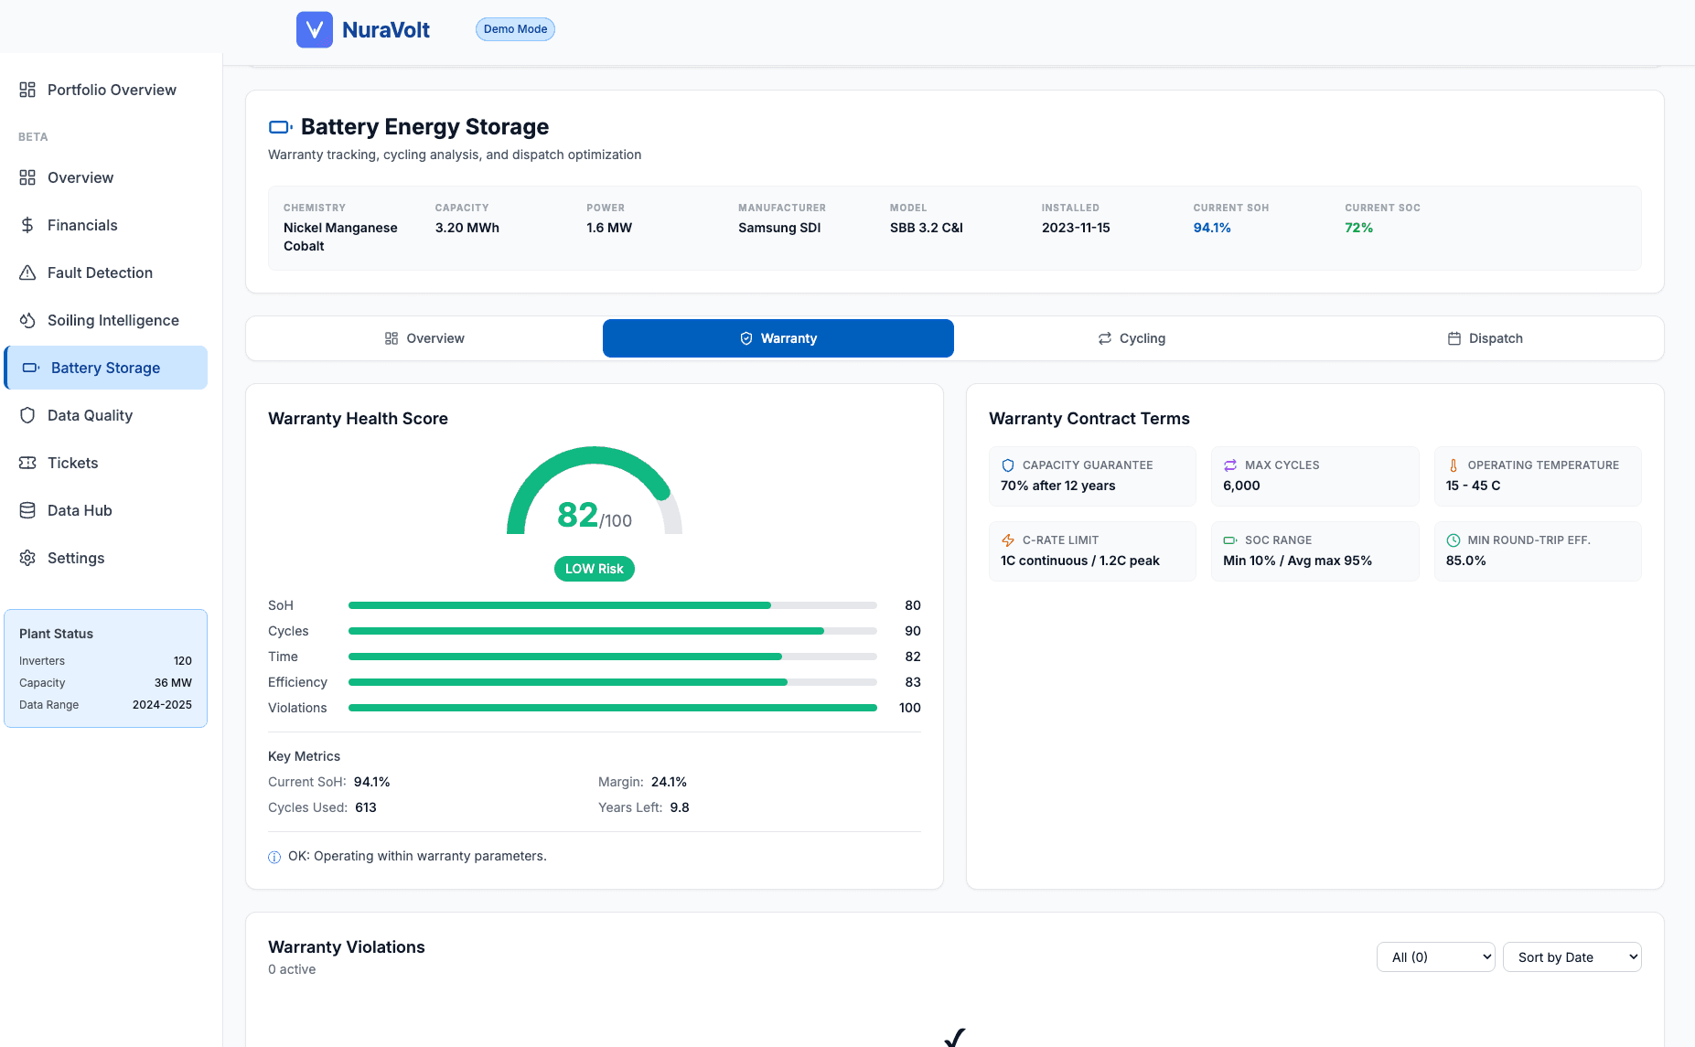The width and height of the screenshot is (1695, 1047).
Task: Open Fault Detection page
Action: [106, 272]
